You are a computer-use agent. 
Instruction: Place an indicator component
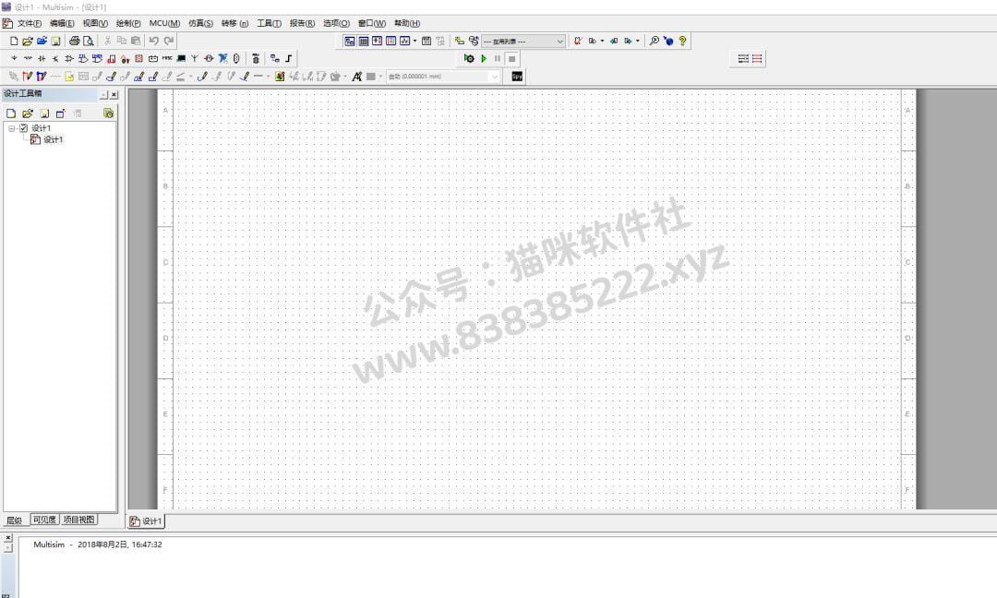tap(138, 58)
